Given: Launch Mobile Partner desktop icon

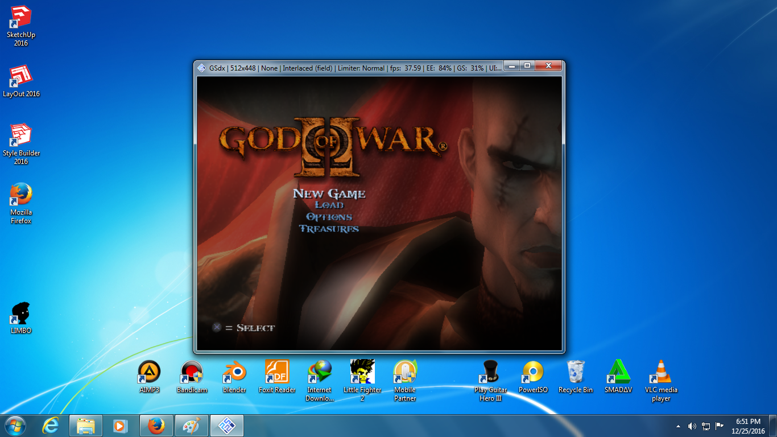Looking at the screenshot, I should pos(405,381).
